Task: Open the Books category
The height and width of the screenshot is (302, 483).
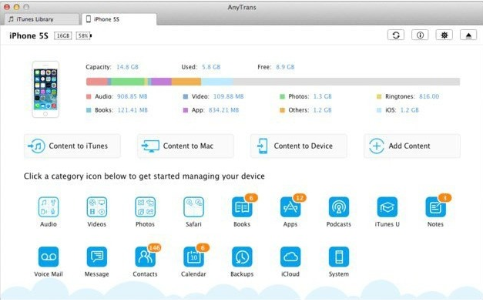Action: coord(242,206)
